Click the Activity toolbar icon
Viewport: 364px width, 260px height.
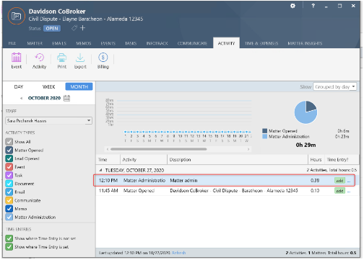click(x=39, y=58)
